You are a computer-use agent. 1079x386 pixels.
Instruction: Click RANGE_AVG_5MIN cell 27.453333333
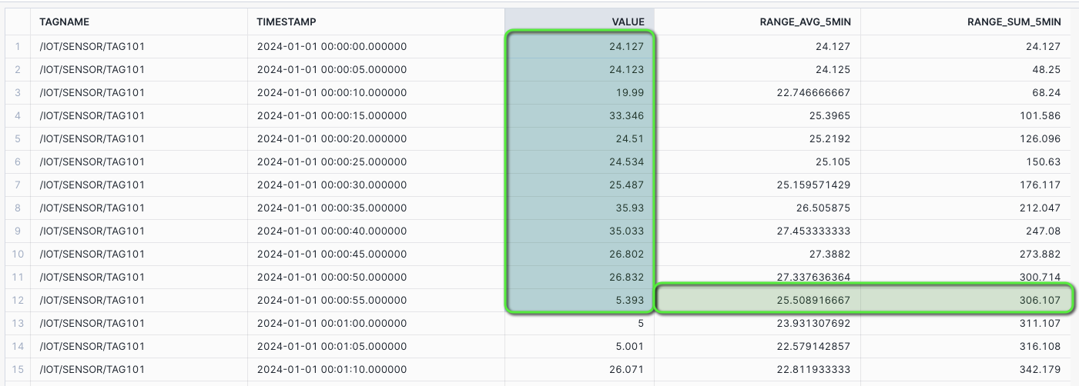tap(757, 231)
